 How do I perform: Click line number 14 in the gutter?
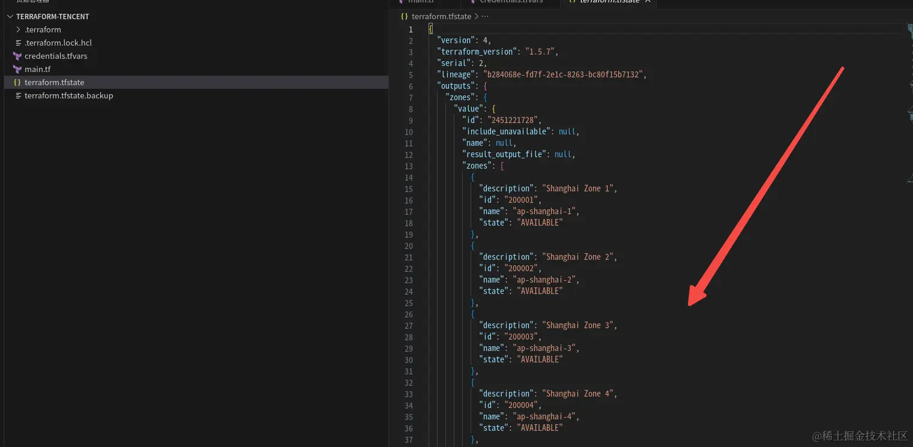pyautogui.click(x=409, y=178)
